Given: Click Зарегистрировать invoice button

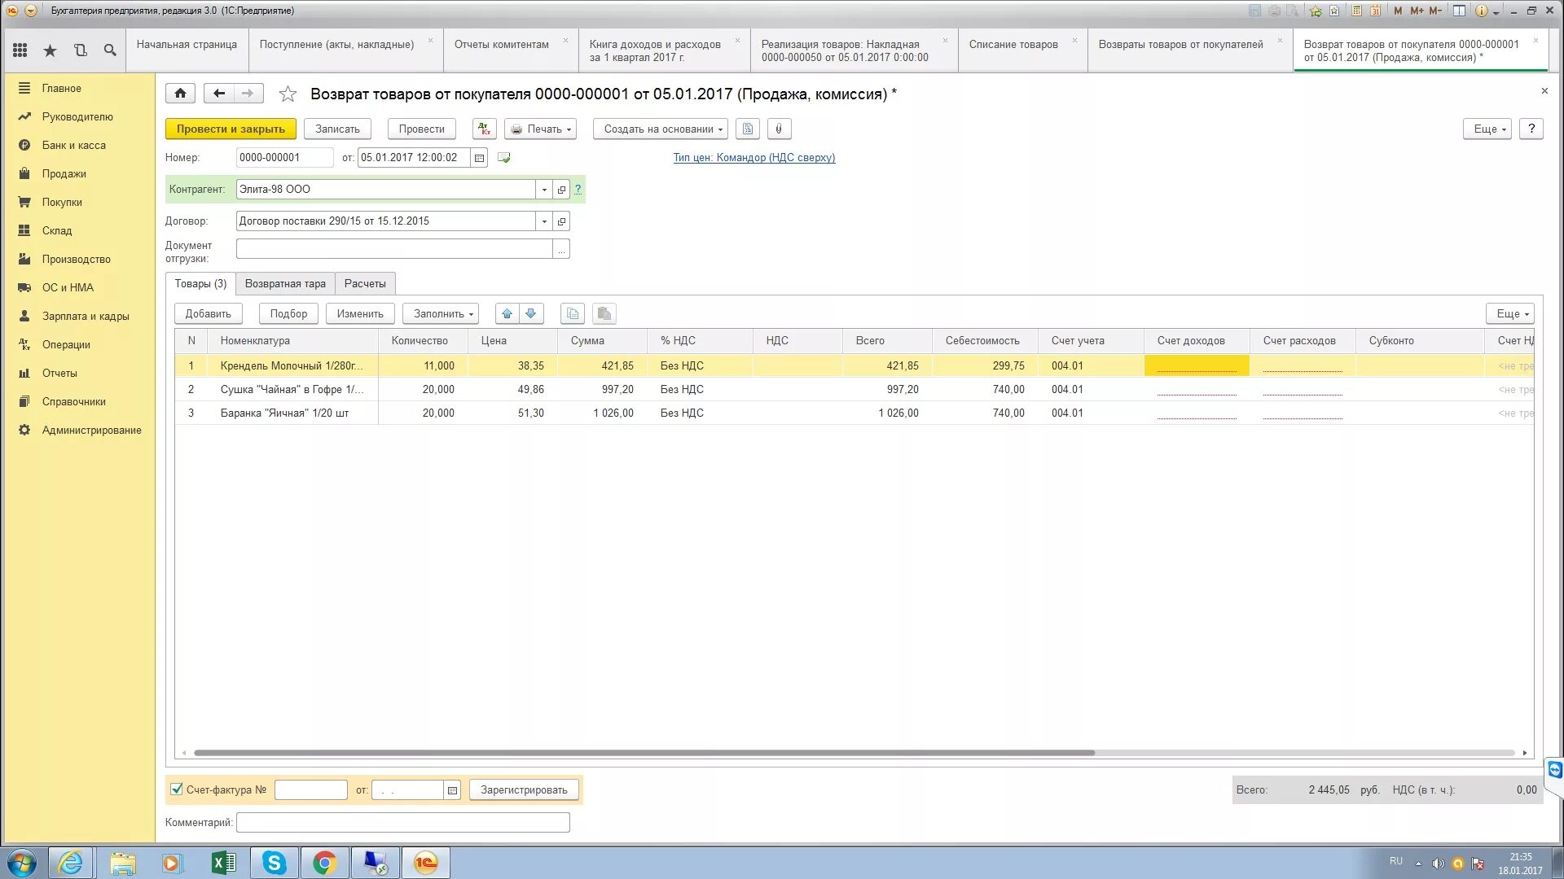Looking at the screenshot, I should click(x=524, y=790).
